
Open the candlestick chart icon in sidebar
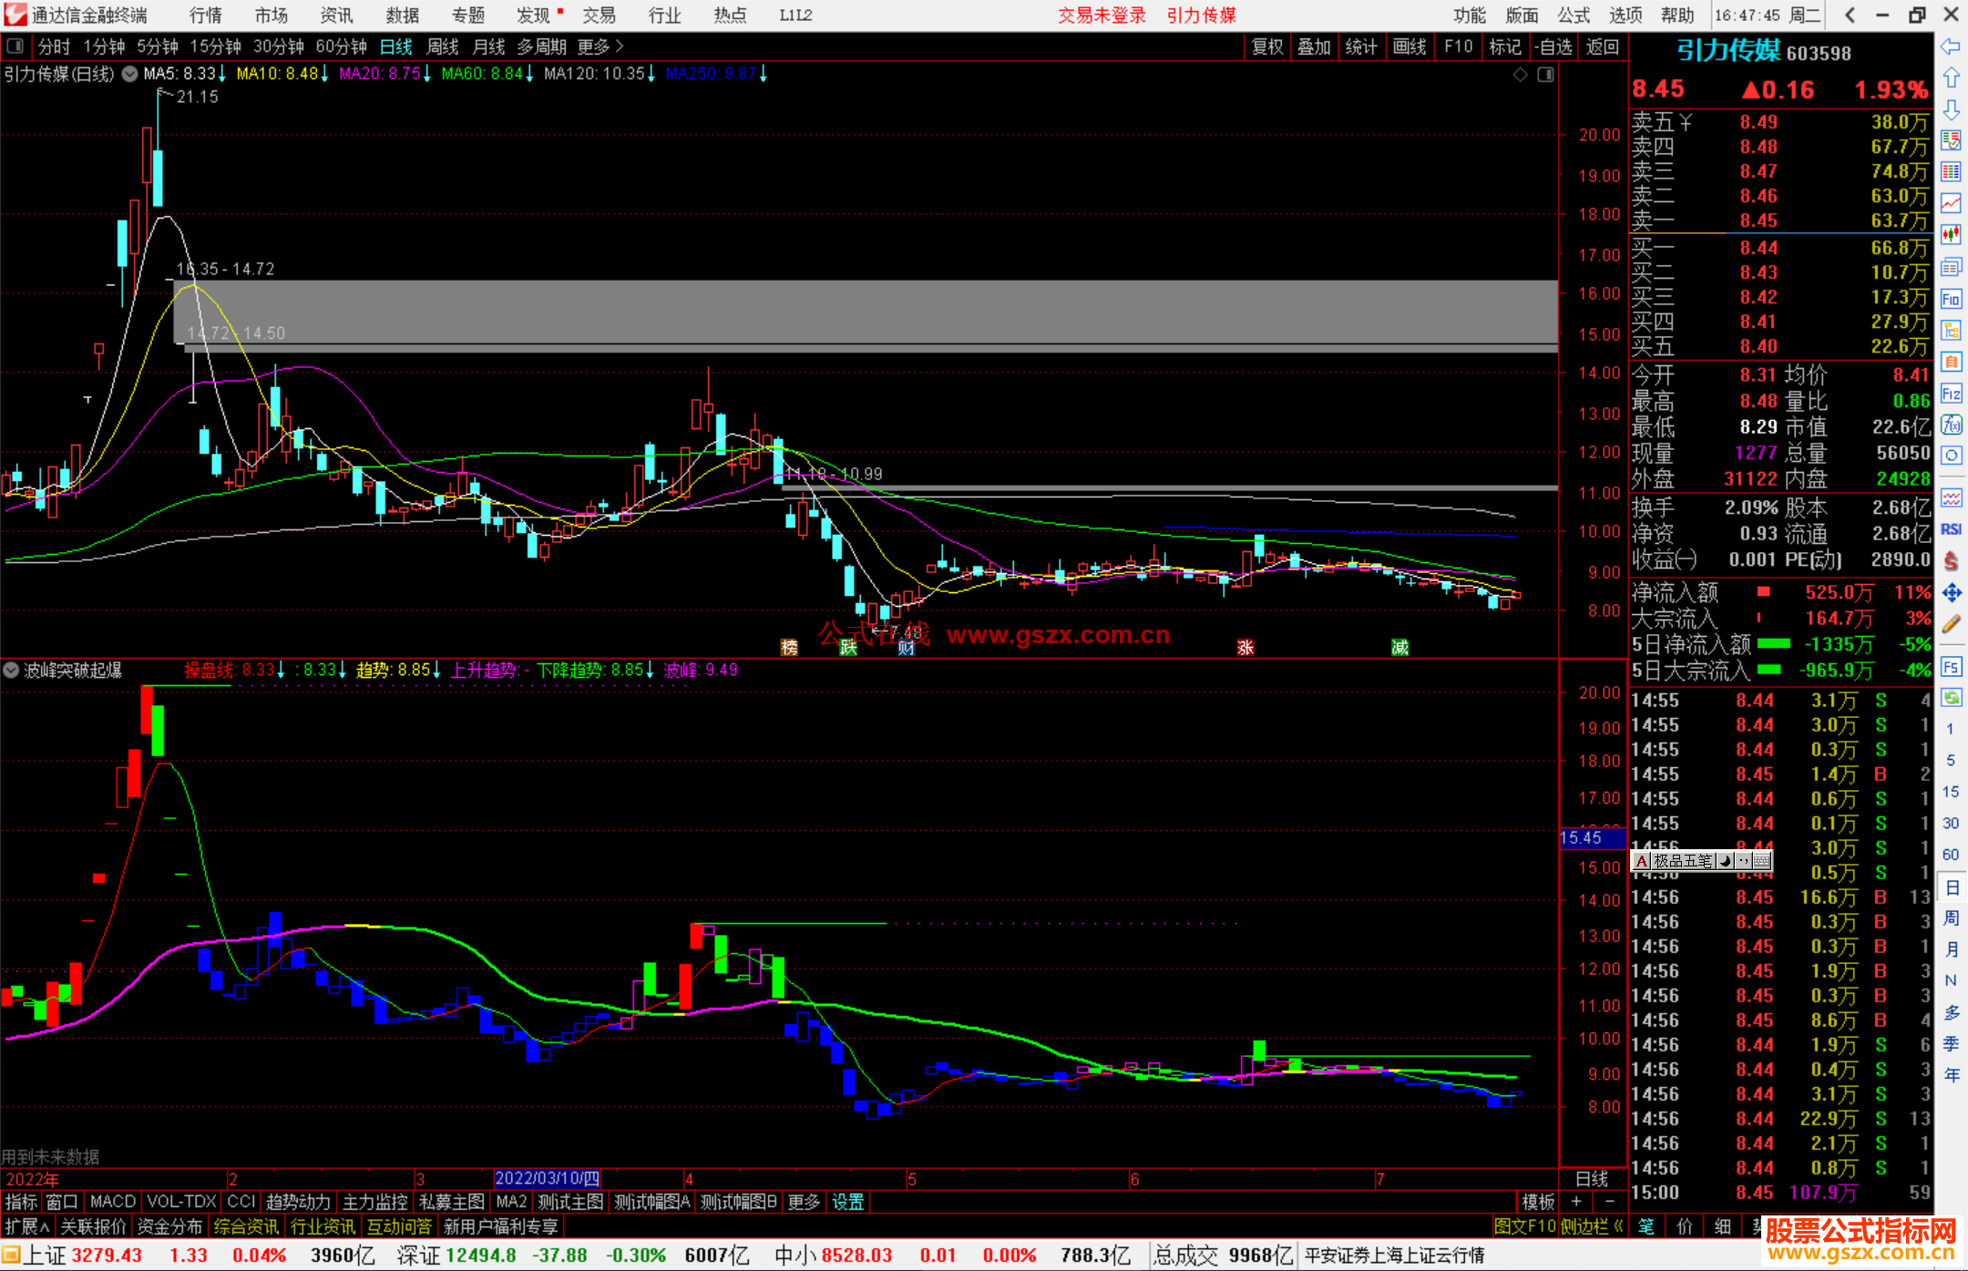(x=1951, y=235)
